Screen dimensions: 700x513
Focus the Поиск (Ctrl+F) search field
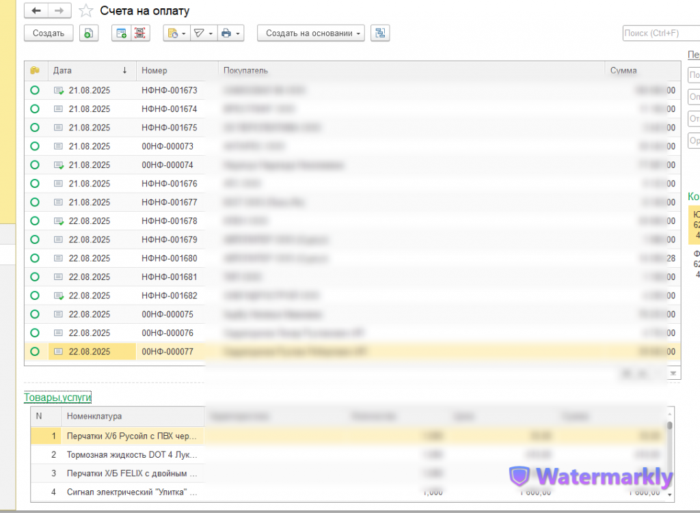click(661, 33)
